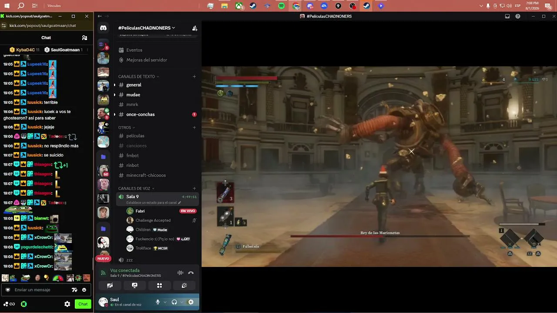Open Mejoras del servidor
The width and height of the screenshot is (557, 313).
click(x=158, y=60)
